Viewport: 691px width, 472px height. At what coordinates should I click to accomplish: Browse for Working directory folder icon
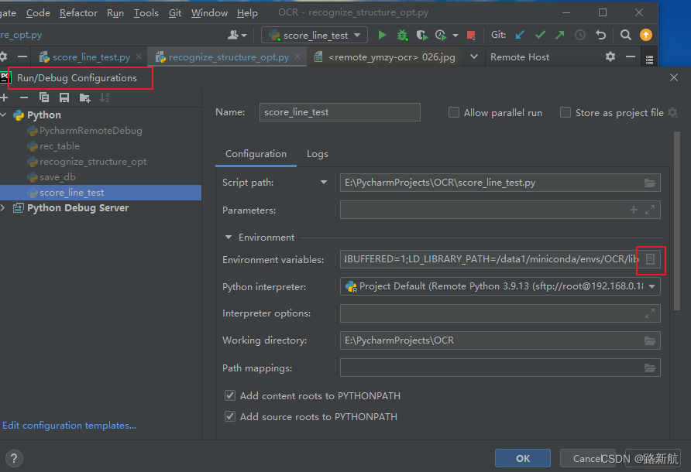(650, 340)
